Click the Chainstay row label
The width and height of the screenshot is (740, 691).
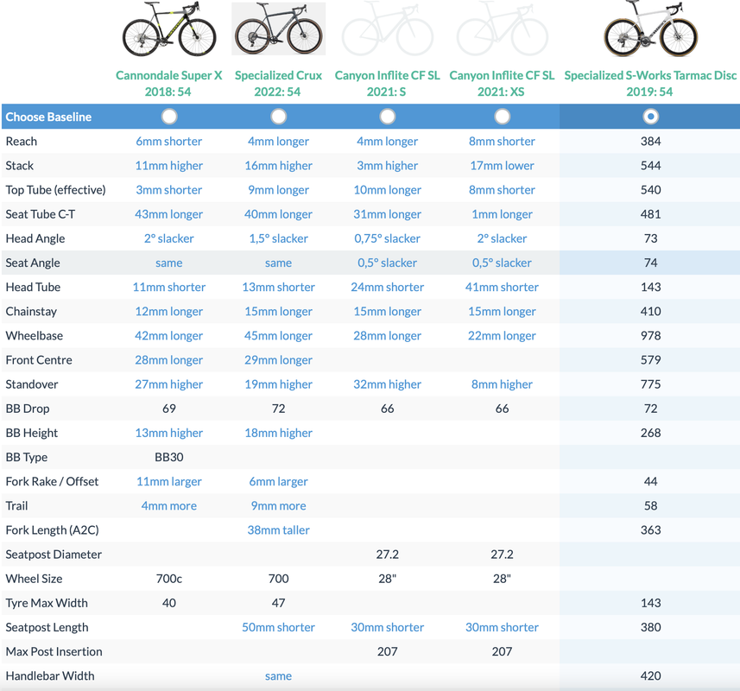point(31,312)
